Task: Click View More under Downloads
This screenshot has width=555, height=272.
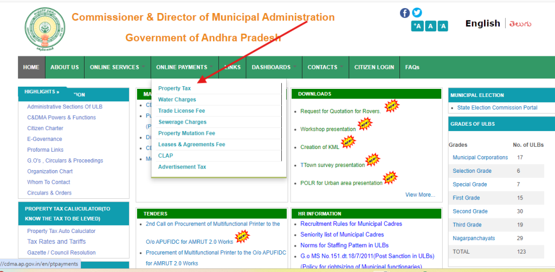Action: click(420, 195)
